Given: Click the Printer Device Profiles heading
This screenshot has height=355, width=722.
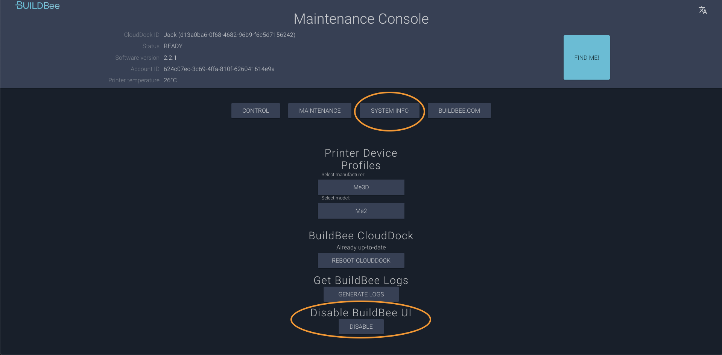Looking at the screenshot, I should [361, 159].
